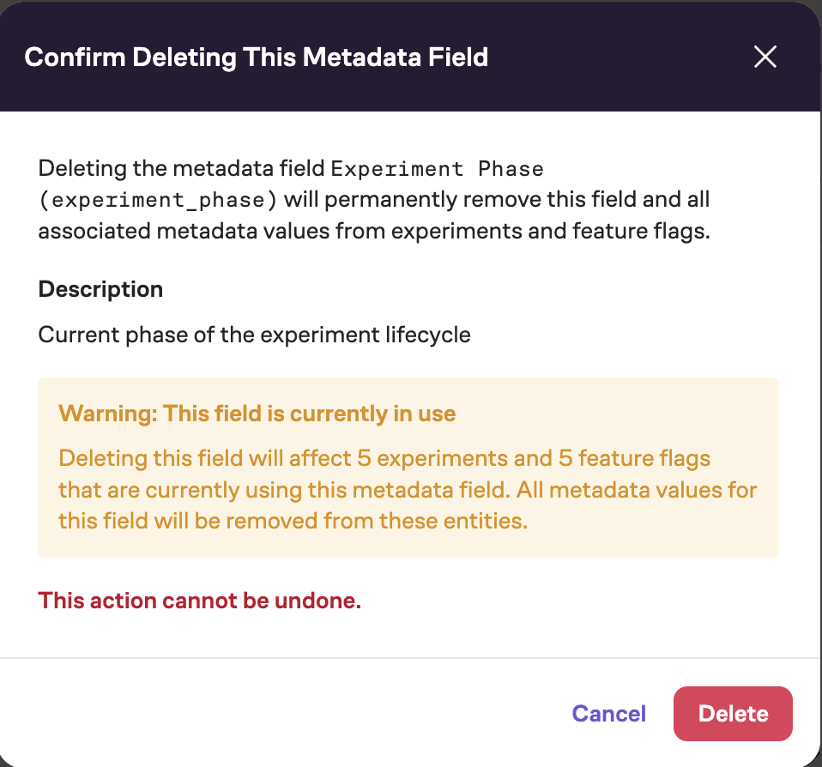Select the dialog title text
This screenshot has height=767, width=822.
pyautogui.click(x=257, y=57)
